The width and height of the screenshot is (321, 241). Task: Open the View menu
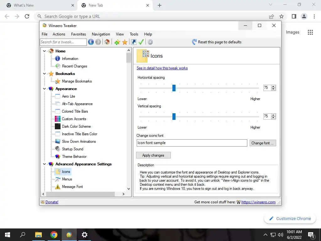[x=120, y=34]
